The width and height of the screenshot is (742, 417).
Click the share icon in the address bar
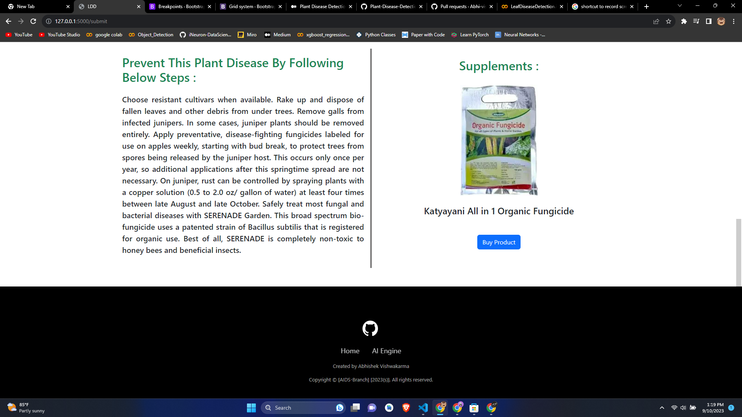656,22
